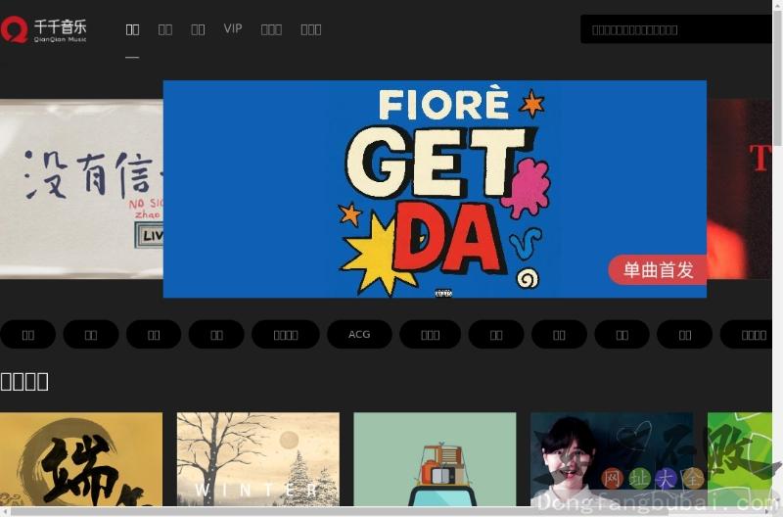This screenshot has width=783, height=517.
Task: Select the category pill just before ACG
Action: [x=285, y=335]
